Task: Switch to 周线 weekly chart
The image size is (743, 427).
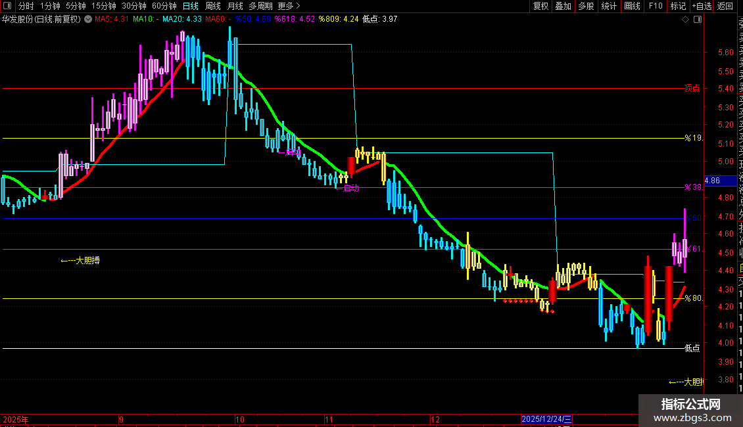Action: click(x=213, y=6)
